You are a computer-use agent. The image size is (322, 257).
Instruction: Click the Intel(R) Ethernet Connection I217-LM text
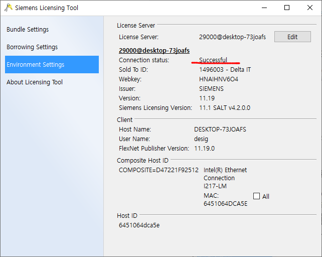tap(225, 178)
